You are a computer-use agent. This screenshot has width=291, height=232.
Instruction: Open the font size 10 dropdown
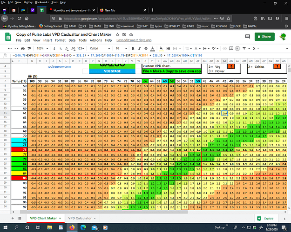122,48
